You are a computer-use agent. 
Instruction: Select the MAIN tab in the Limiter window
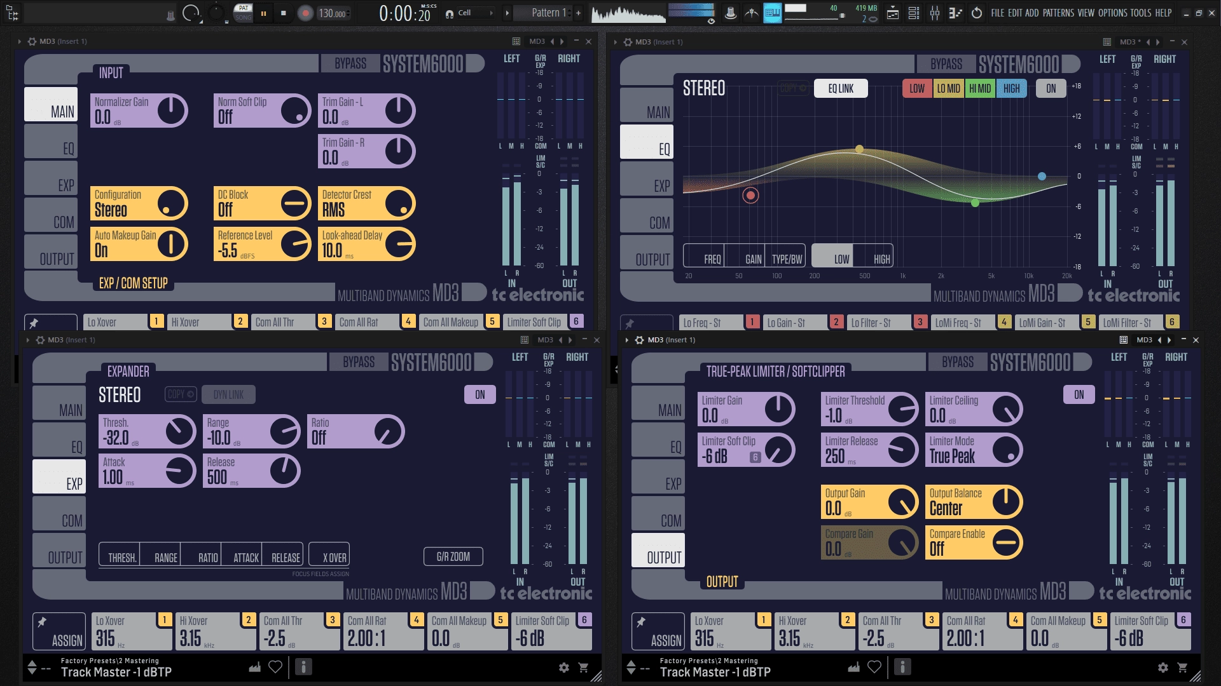pyautogui.click(x=658, y=403)
